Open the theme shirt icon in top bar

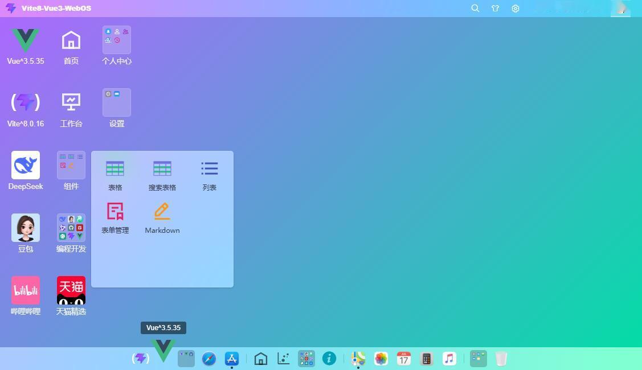[496, 8]
